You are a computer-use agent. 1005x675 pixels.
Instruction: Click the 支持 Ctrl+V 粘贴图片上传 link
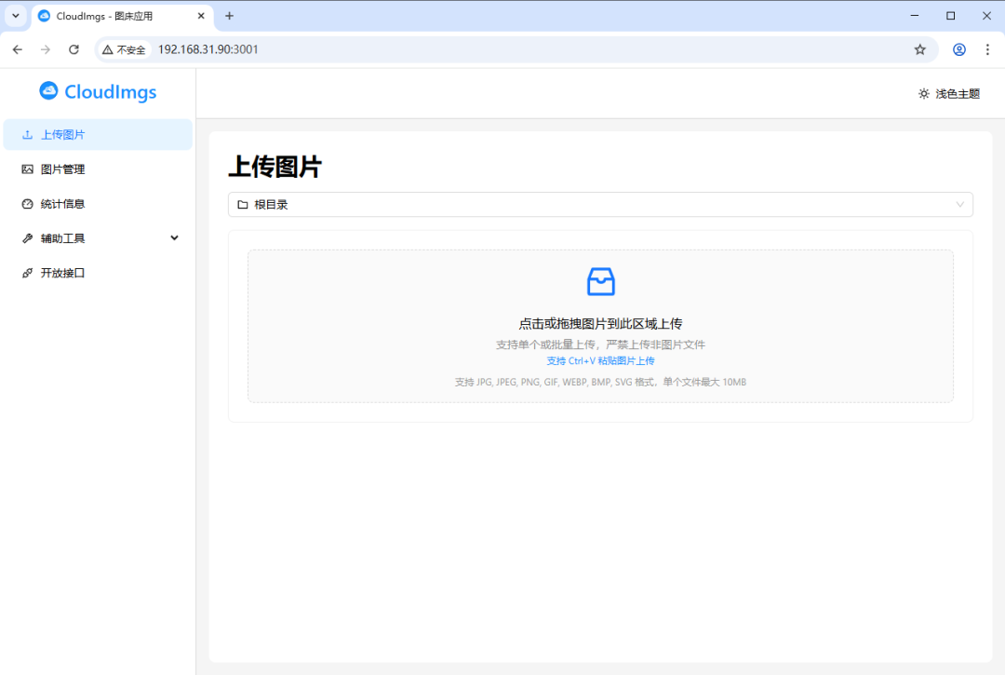point(600,360)
